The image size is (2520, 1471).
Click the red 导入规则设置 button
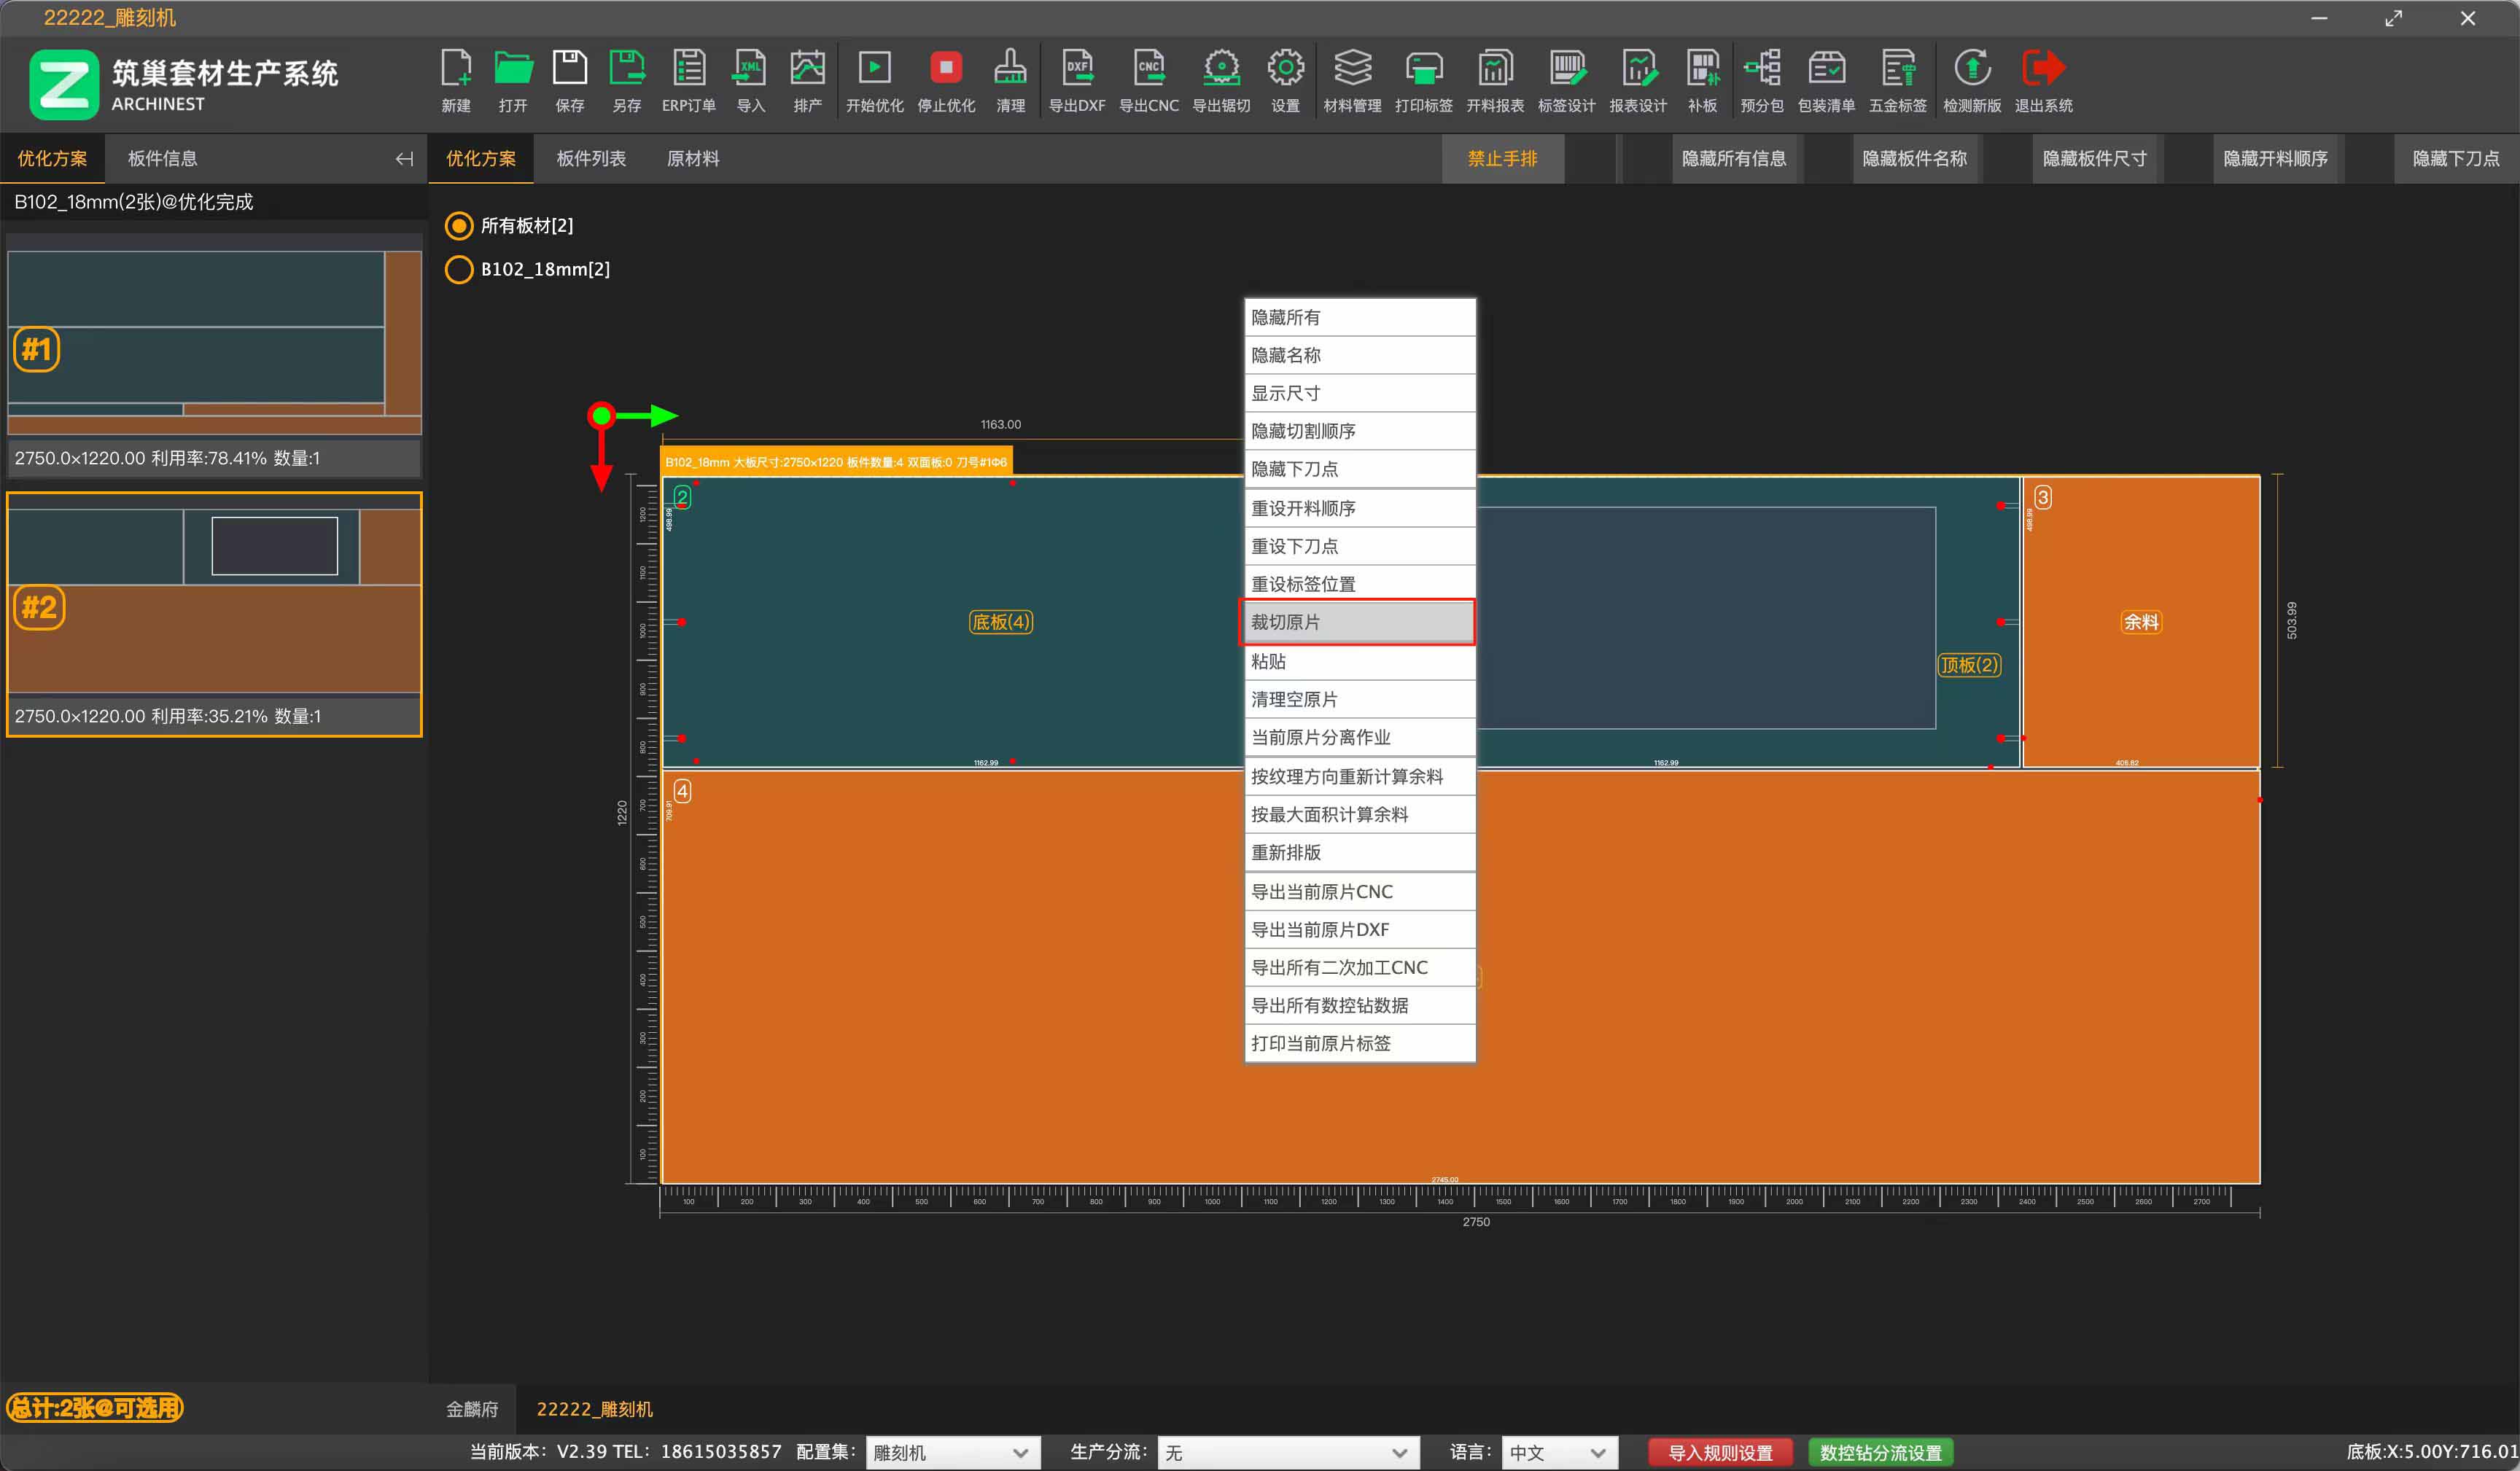click(1720, 1452)
